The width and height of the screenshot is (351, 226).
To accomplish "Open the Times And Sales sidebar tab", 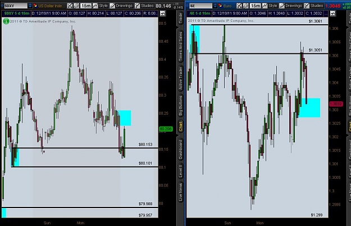I will [x=180, y=47].
